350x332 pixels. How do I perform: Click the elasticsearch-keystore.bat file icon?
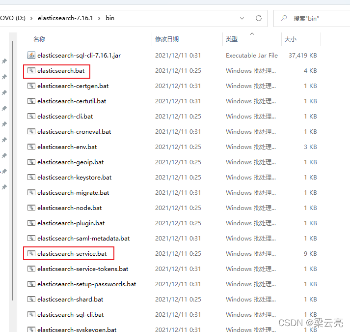click(31, 177)
